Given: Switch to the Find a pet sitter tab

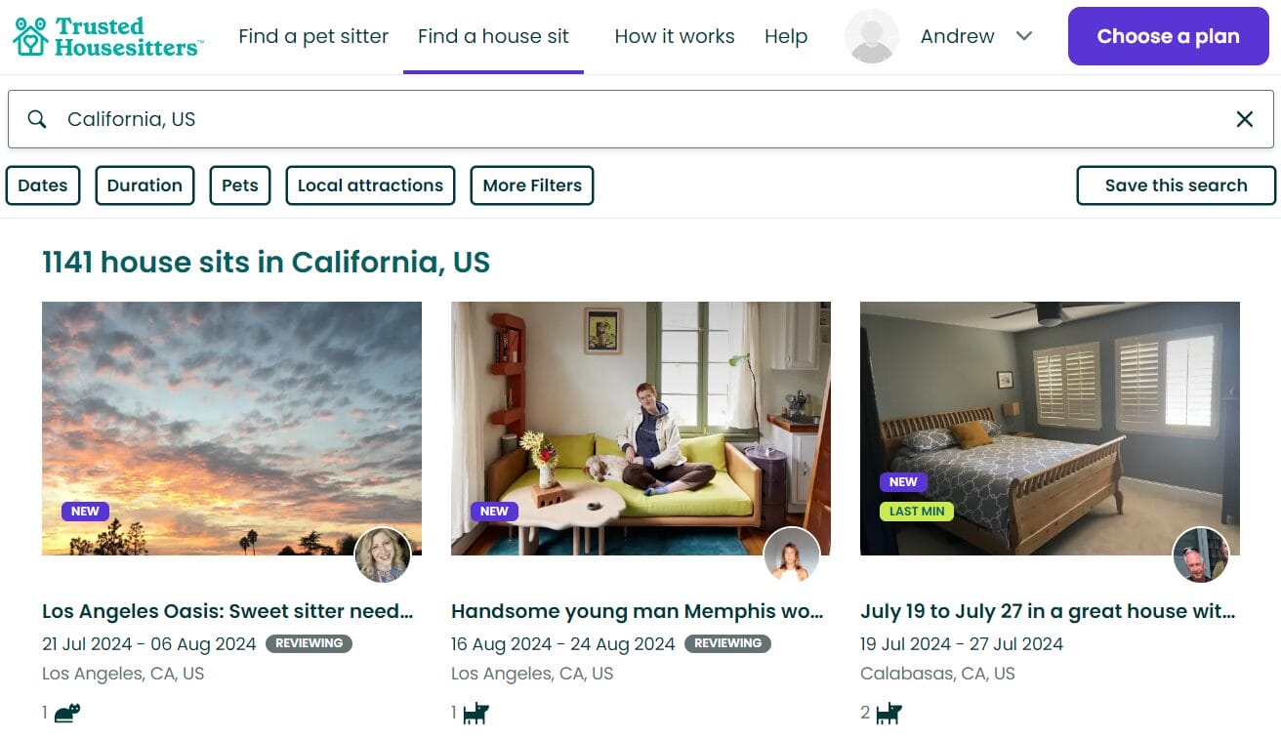Looking at the screenshot, I should 313,36.
